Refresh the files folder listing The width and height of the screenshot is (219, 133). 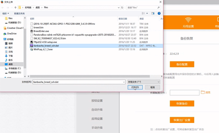pos(122,8)
